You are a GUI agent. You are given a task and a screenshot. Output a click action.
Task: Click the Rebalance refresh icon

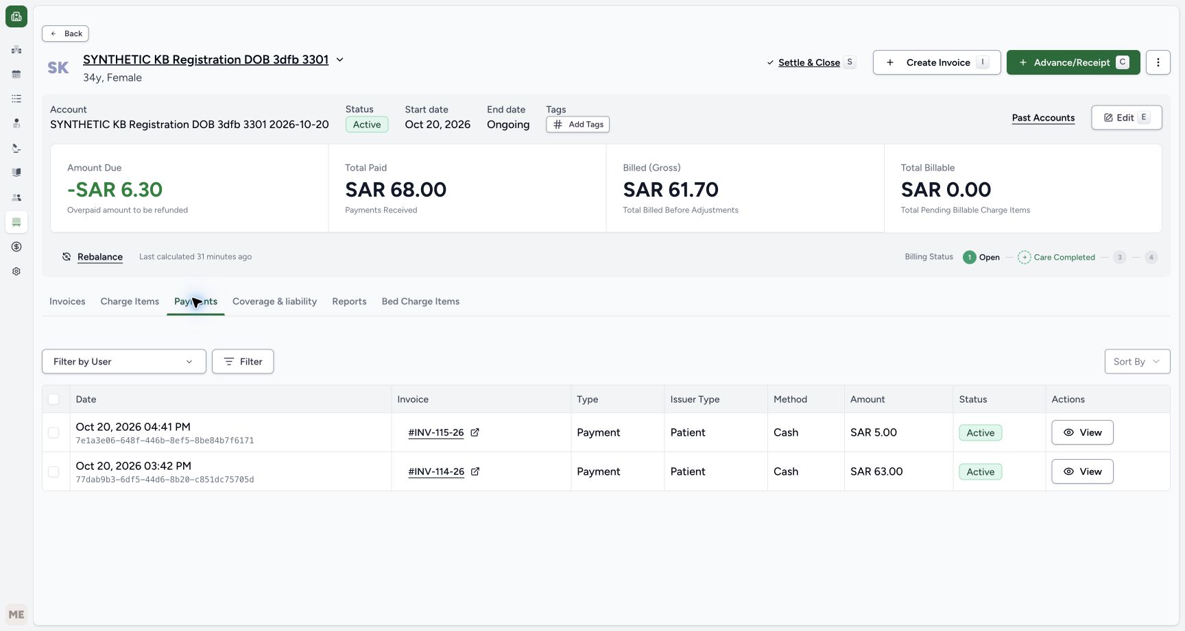click(x=67, y=257)
